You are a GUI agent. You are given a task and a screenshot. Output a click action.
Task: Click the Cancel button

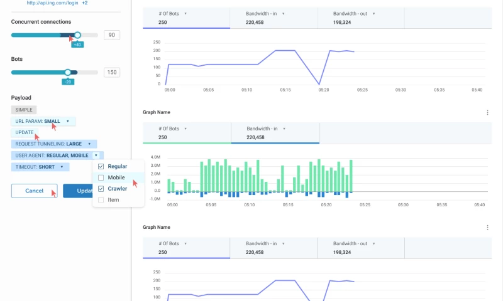pyautogui.click(x=34, y=191)
